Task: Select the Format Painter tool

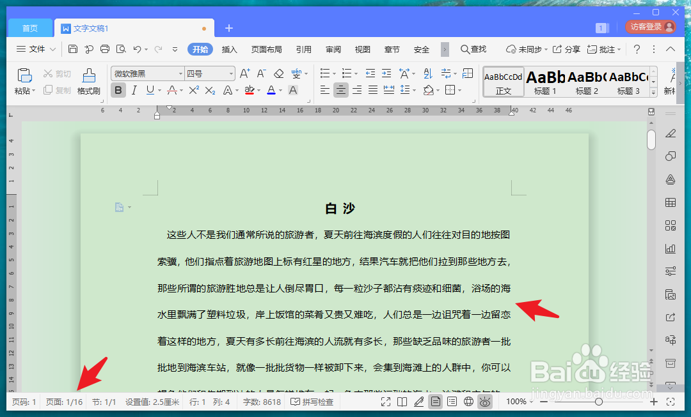Action: pyautogui.click(x=88, y=81)
